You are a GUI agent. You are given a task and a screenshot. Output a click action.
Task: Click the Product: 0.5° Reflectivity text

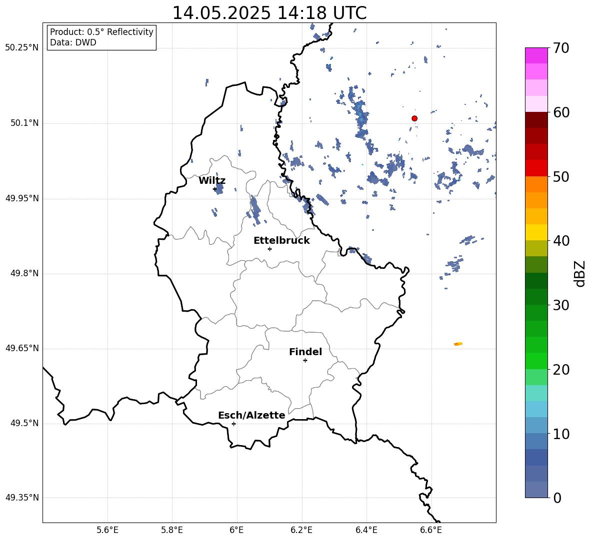click(101, 31)
